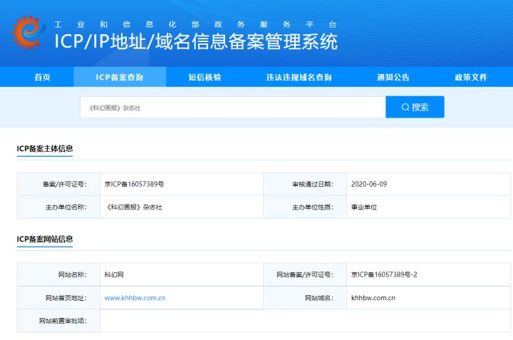
Task: Open the www.khhbw.com.cn homepage link
Action: (x=135, y=297)
